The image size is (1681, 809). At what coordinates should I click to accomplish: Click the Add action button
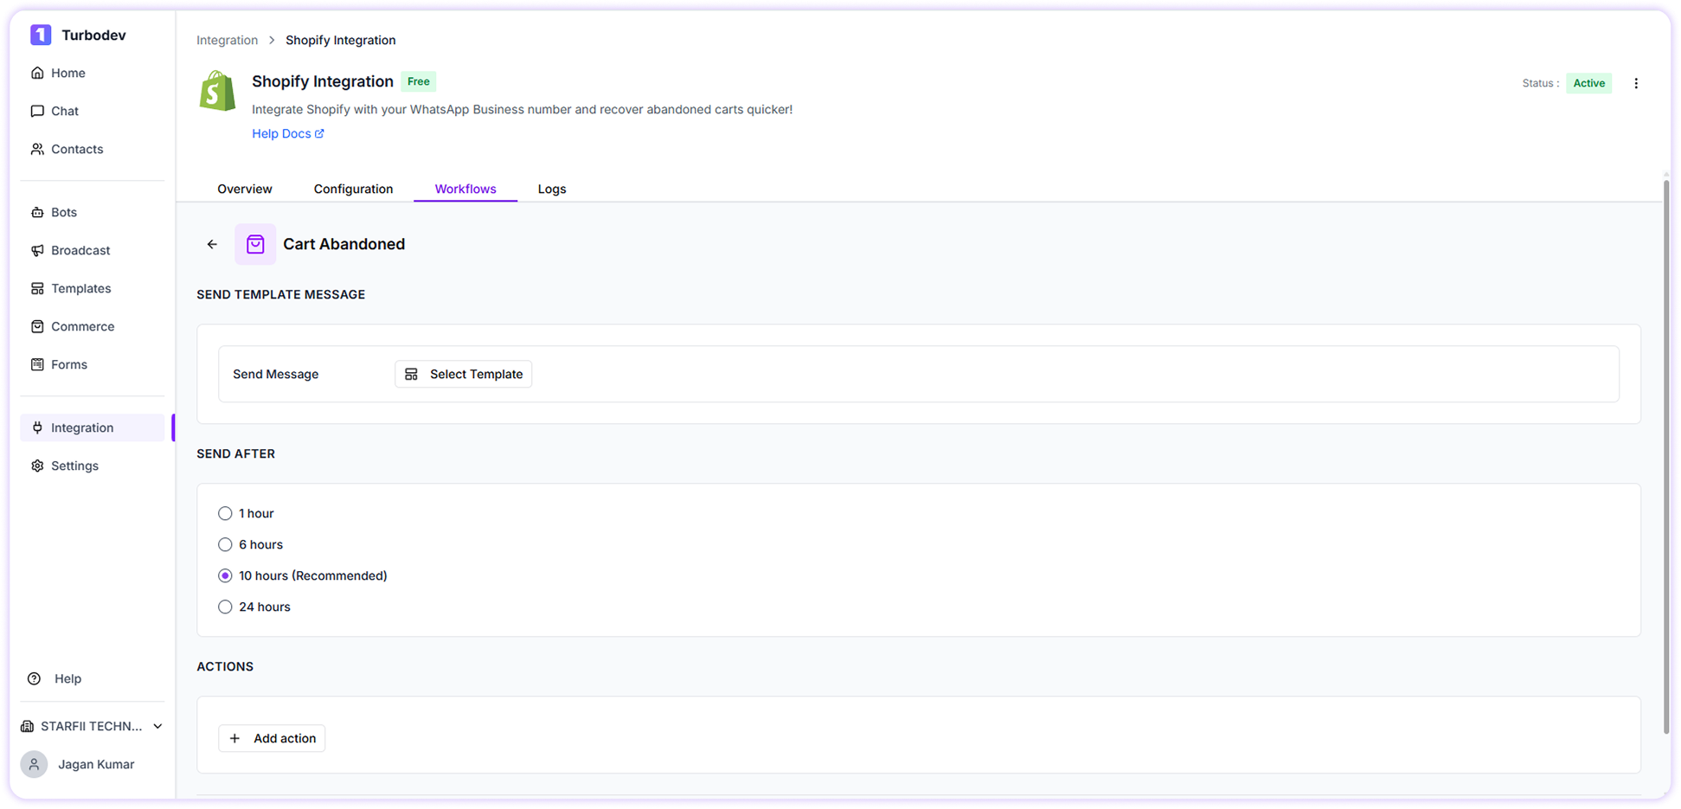pos(272,738)
